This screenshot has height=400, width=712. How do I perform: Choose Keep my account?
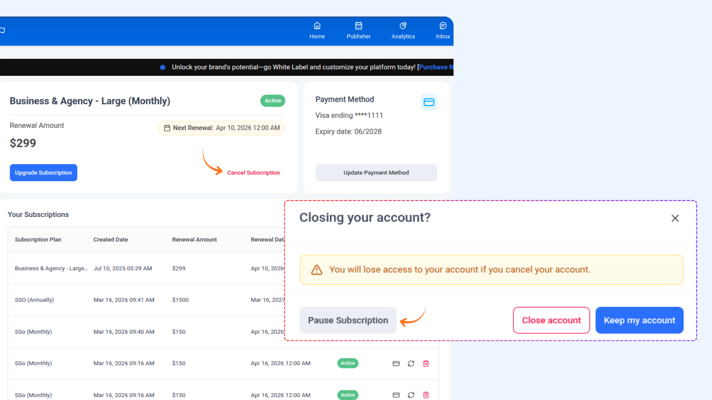(639, 320)
